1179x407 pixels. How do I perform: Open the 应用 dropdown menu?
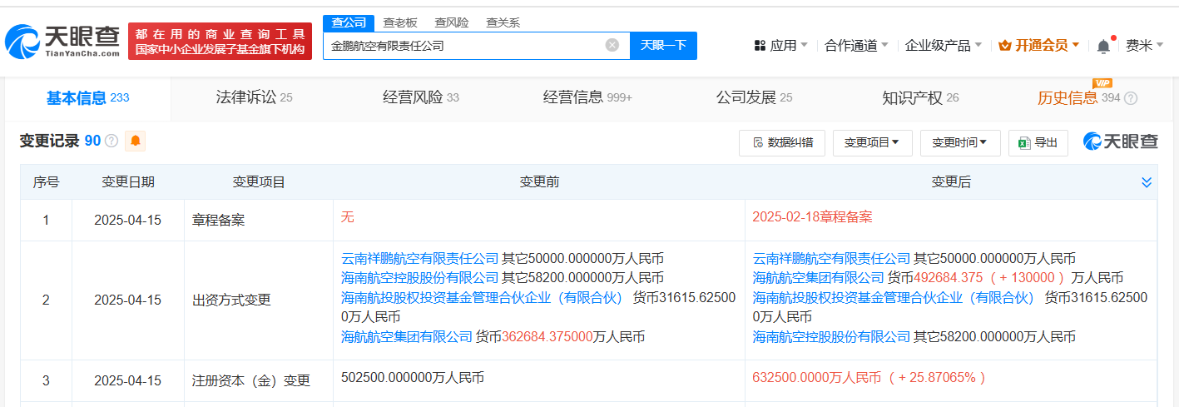pos(780,45)
